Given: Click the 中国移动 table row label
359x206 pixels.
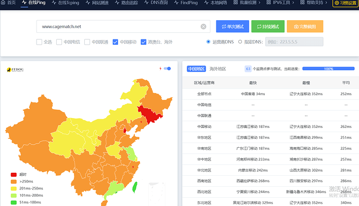Looking at the screenshot, I should click(204, 126).
